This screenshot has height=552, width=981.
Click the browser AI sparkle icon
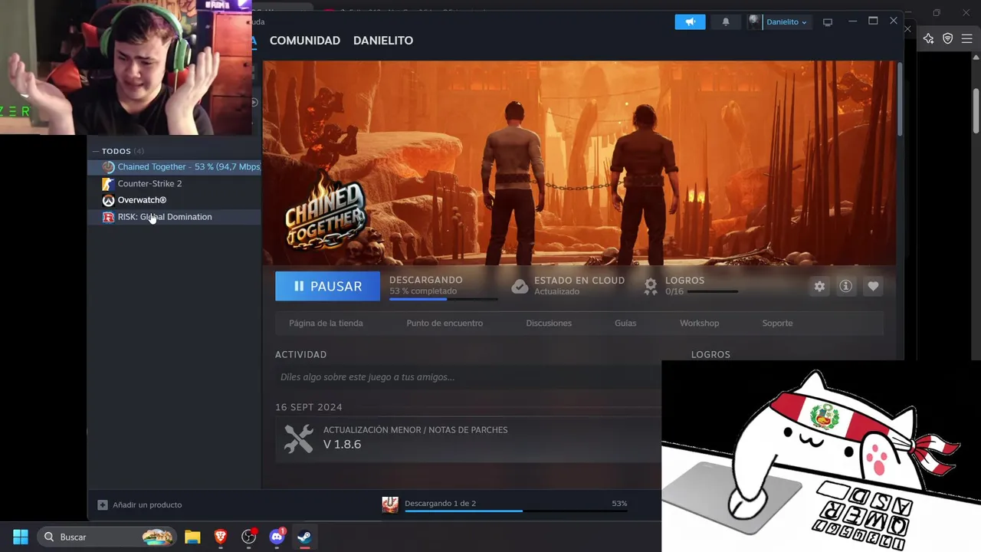(929, 38)
